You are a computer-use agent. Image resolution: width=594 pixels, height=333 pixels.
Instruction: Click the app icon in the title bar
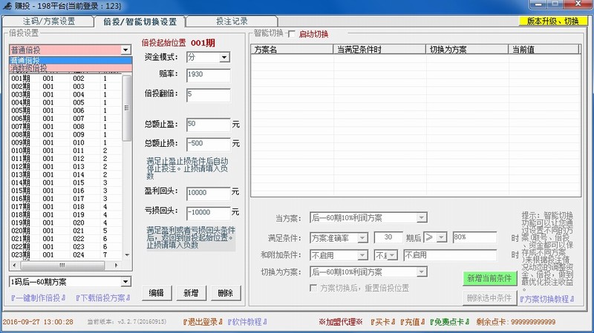[7, 7]
